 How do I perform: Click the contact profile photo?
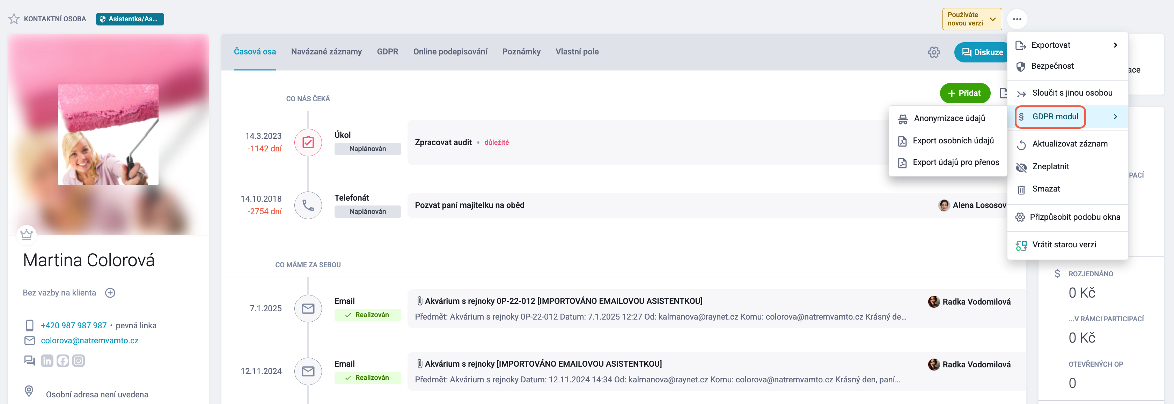pos(108,135)
